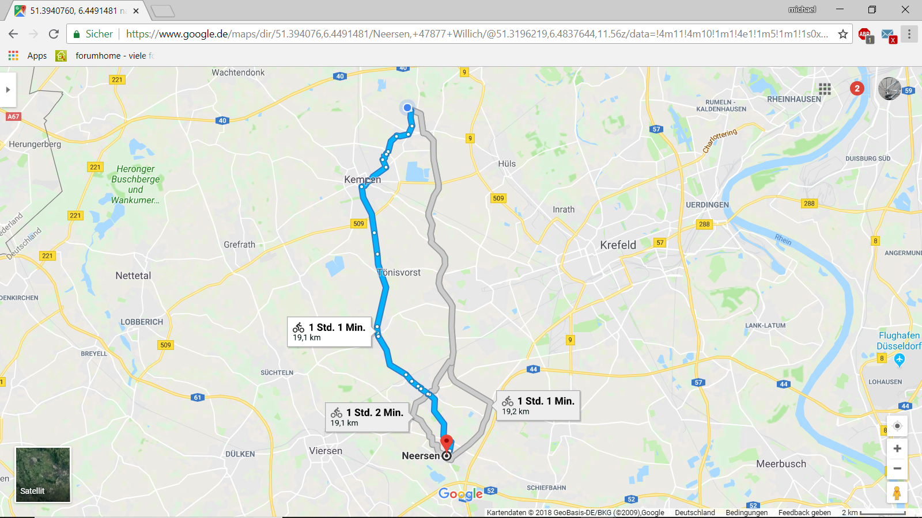Open the Apps bookmarks shortcut

pos(28,56)
